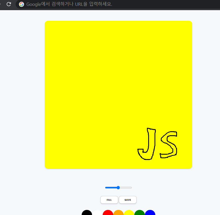Click the brush size slider handle
220x215 pixels.
pos(118,188)
